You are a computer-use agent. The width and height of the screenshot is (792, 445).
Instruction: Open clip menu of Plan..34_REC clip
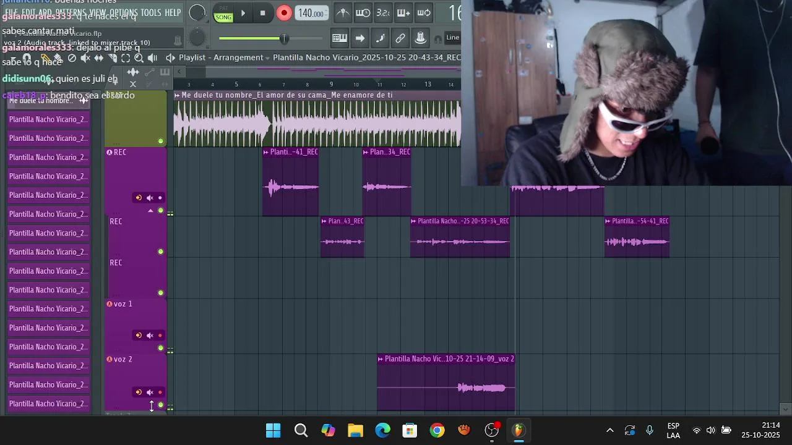click(366, 152)
